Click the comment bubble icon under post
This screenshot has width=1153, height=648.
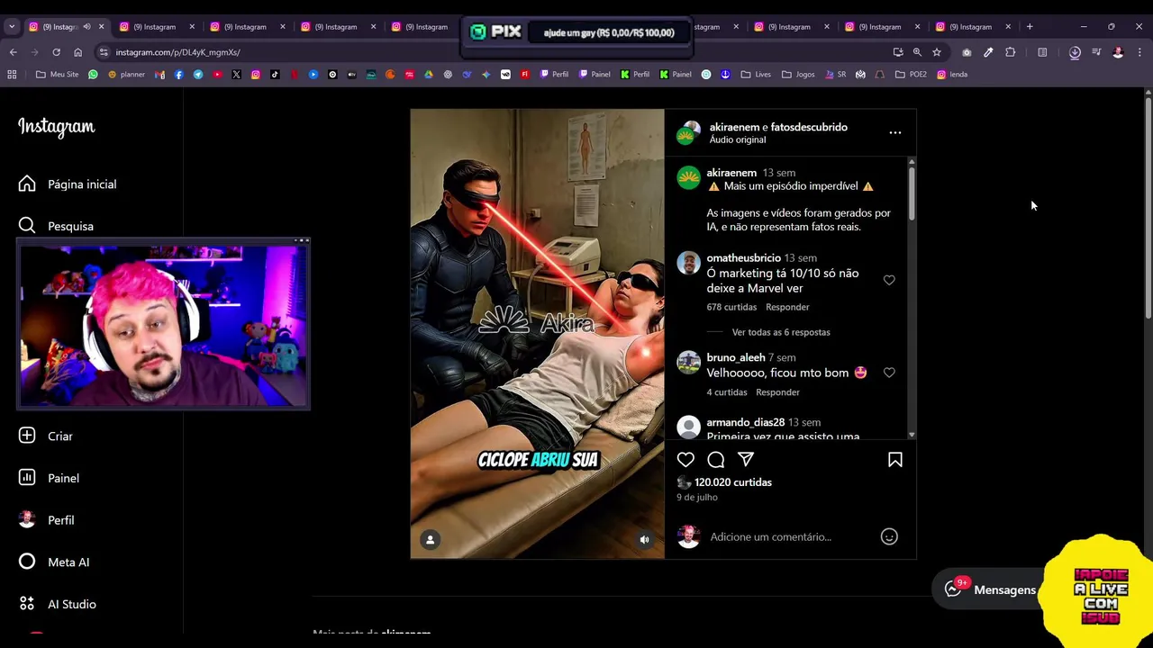(x=716, y=460)
